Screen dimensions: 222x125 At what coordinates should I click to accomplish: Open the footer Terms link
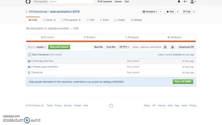[50, 106]
